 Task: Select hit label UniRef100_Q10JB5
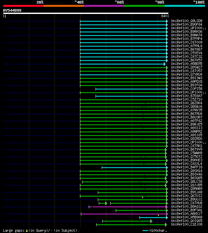(x=187, y=185)
